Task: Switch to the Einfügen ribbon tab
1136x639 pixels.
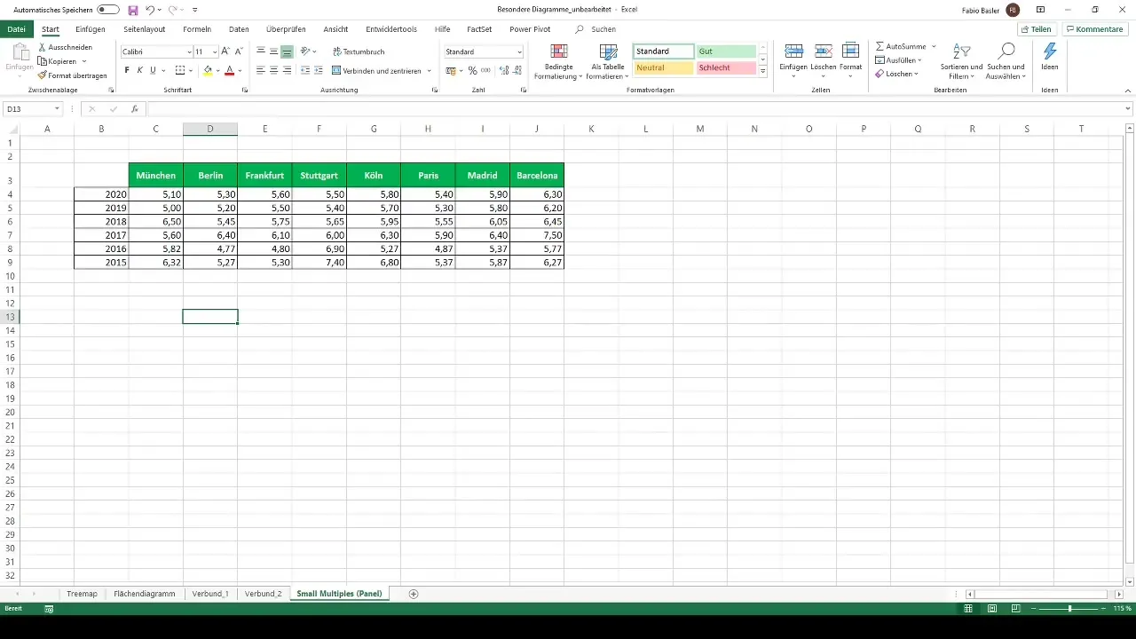Action: pyautogui.click(x=91, y=29)
